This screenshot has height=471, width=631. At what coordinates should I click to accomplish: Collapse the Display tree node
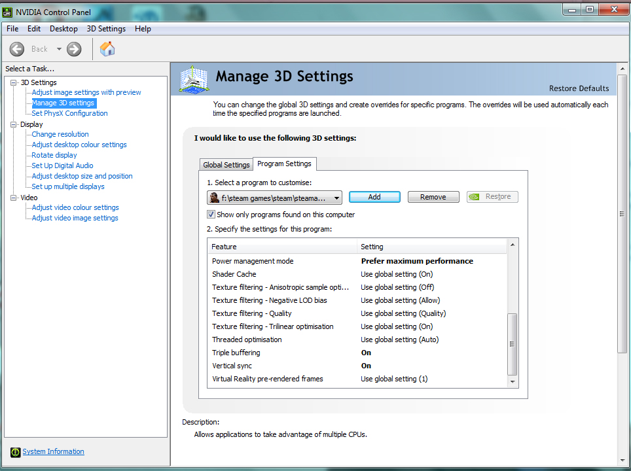[14, 124]
